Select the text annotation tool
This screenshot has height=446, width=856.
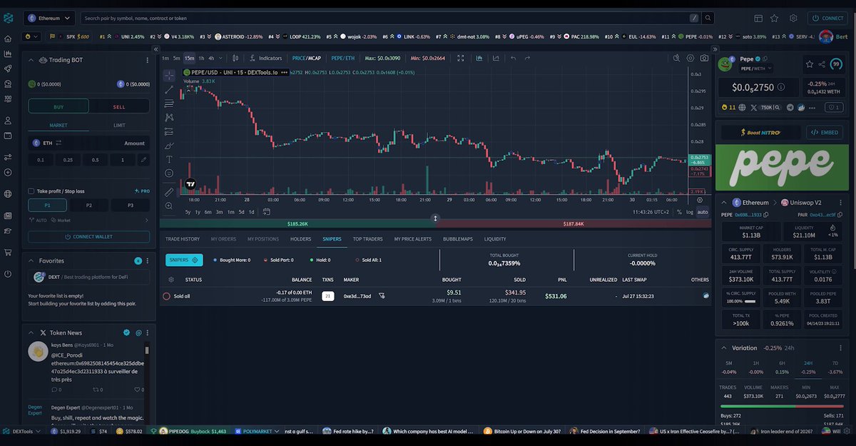[169, 159]
